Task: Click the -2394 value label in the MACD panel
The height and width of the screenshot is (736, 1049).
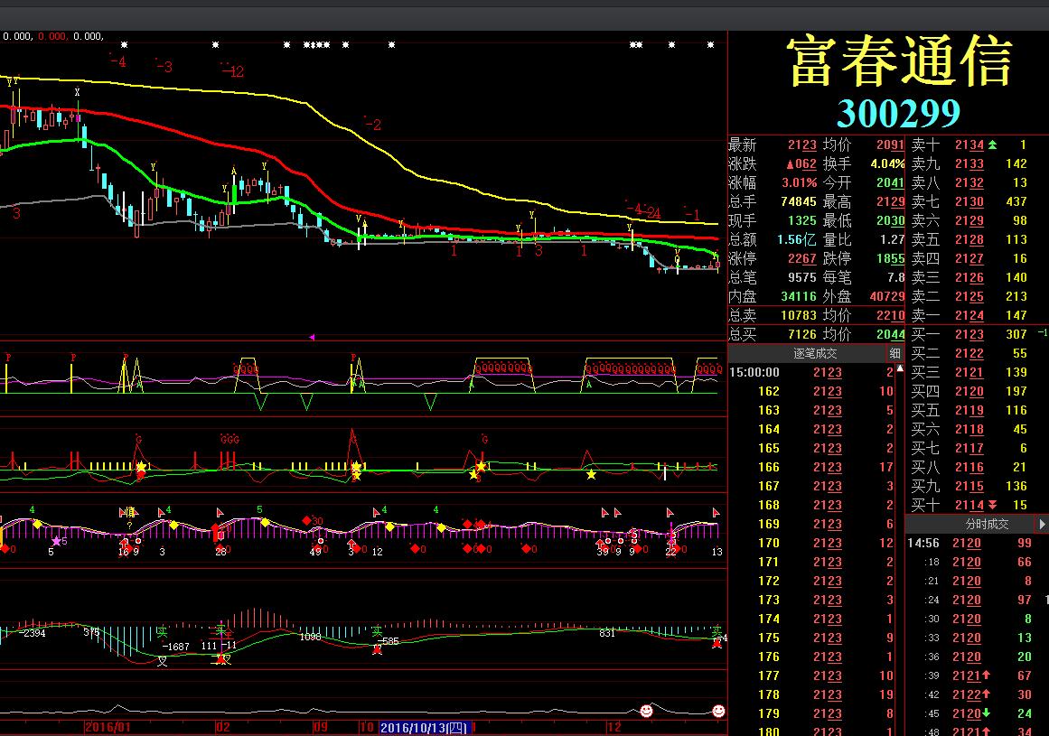Action: (x=32, y=632)
